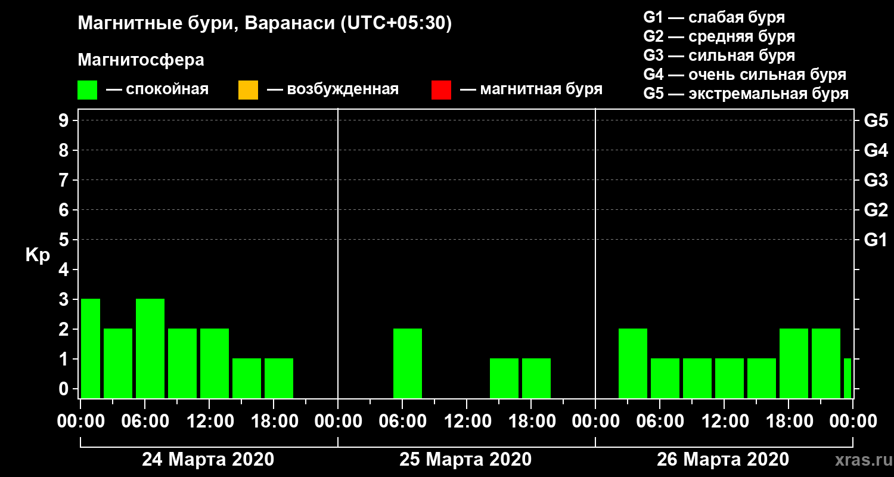Click the 'G2' label on right axis
This screenshot has height=477, width=894.
click(876, 210)
